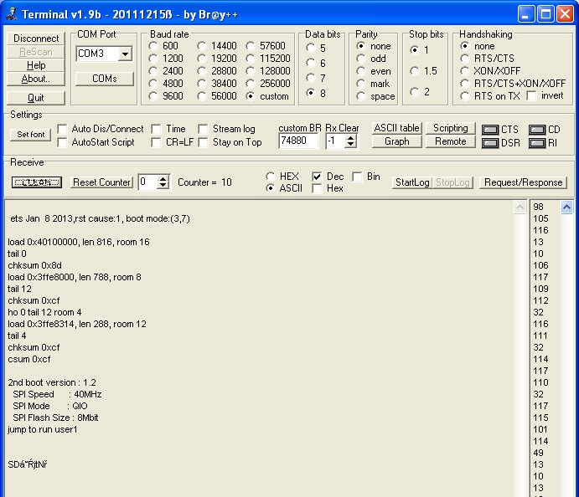The image size is (579, 497).
Task: Open the Set font dialog
Action: pos(31,135)
